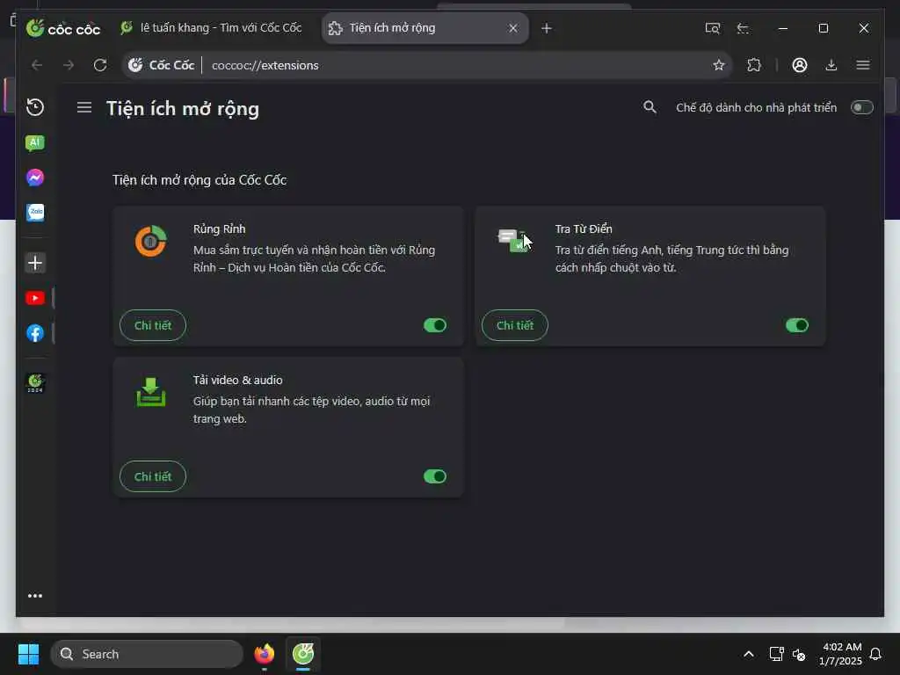Open Chi tiết for Rủng Rỉnh
Image resolution: width=900 pixels, height=675 pixels.
(x=153, y=325)
